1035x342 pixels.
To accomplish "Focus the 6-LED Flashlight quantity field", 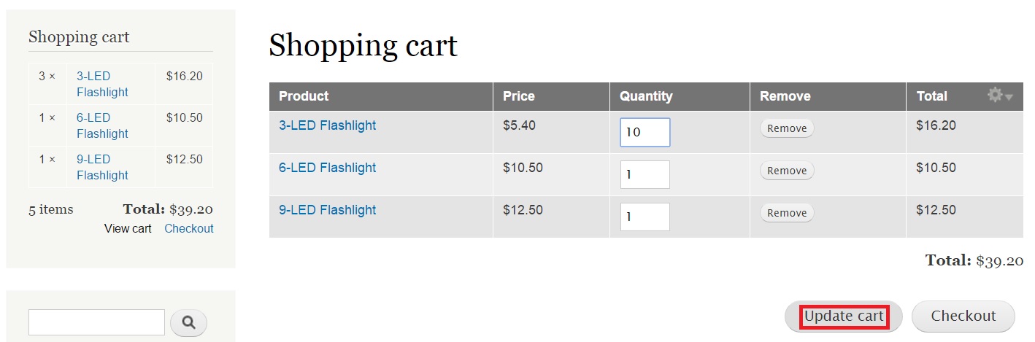I will point(645,175).
